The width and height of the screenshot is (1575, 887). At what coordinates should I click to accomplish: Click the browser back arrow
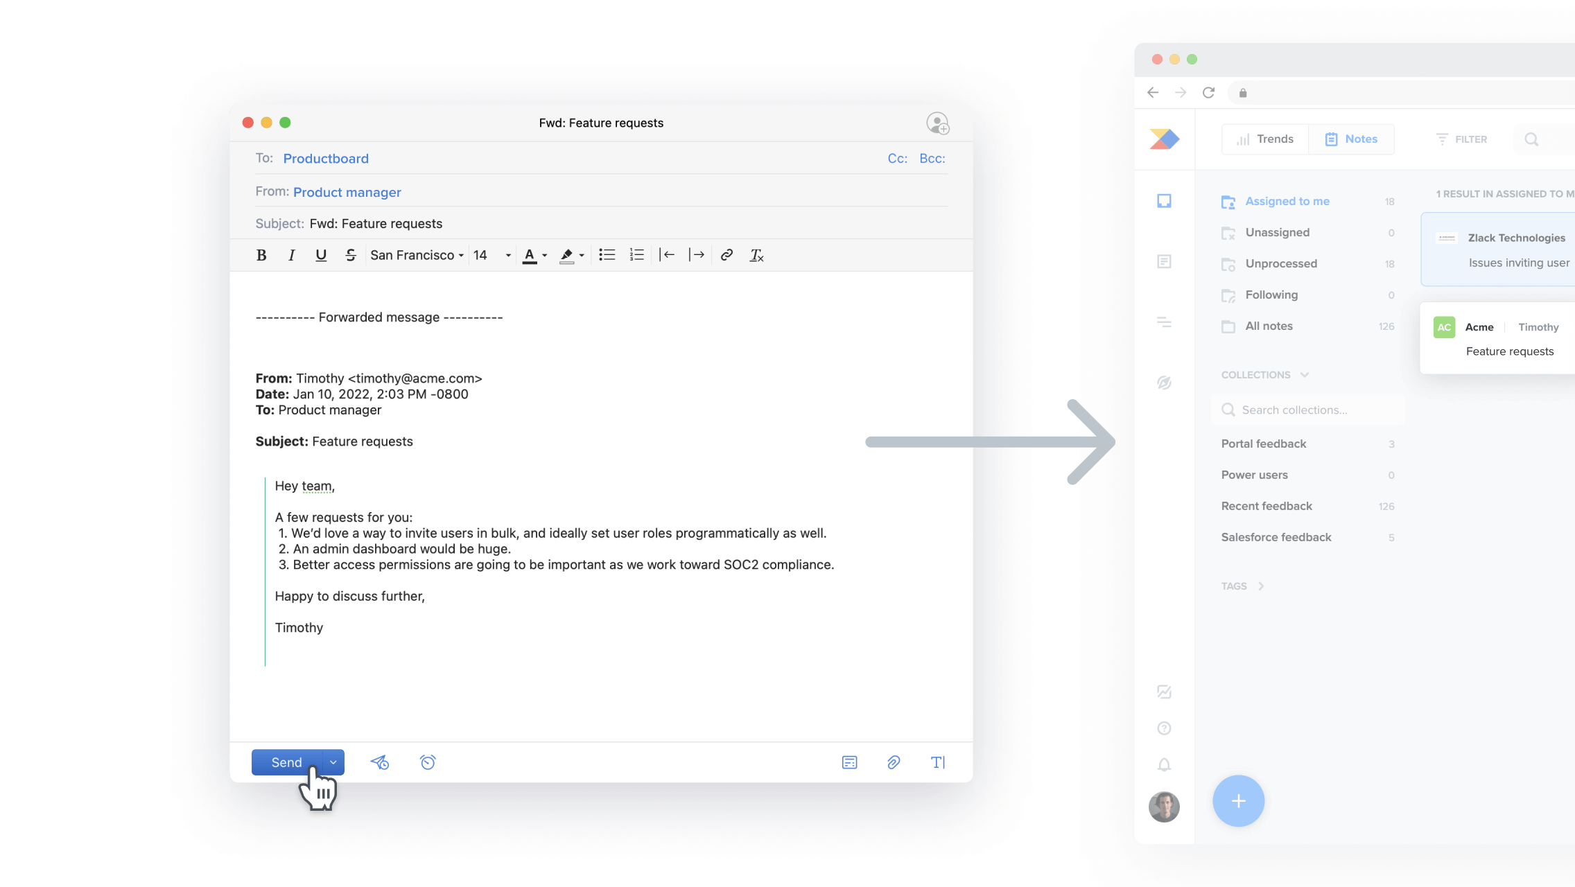pos(1153,93)
